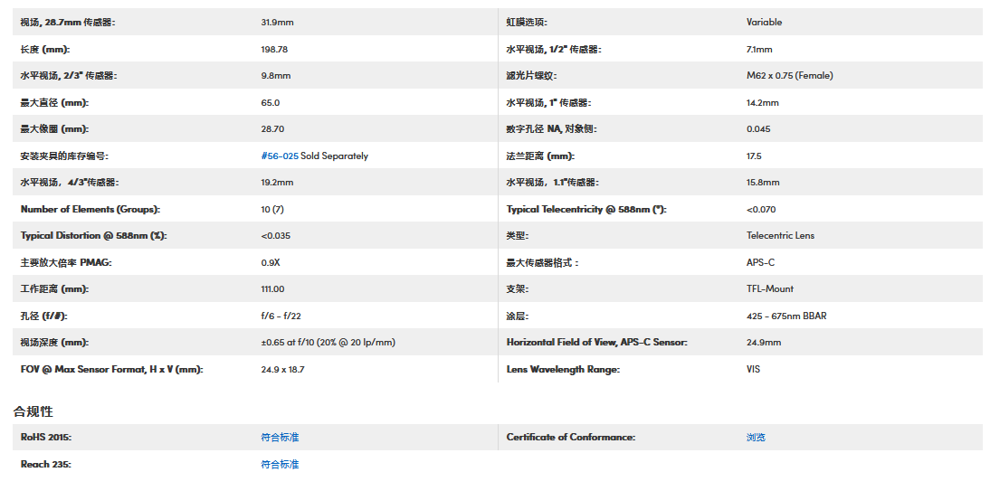Click the Typical Distortion @ 588nm label
990x491 pixels.
point(93,236)
